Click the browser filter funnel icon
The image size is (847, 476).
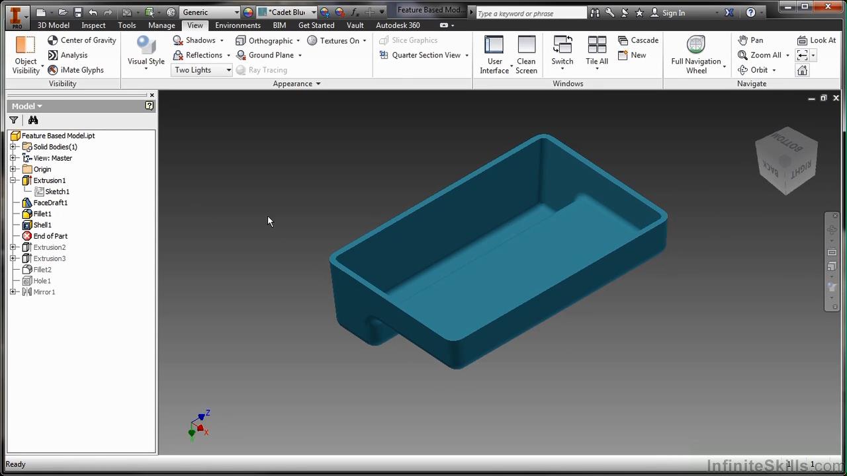click(13, 120)
